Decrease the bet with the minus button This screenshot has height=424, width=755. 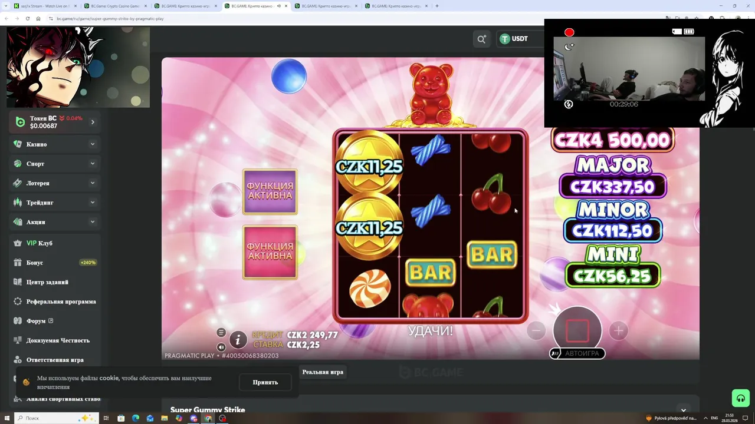click(x=536, y=331)
